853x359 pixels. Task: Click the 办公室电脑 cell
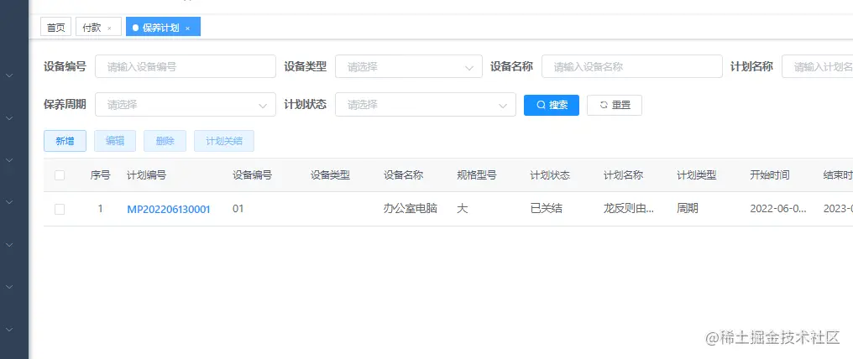(x=411, y=209)
